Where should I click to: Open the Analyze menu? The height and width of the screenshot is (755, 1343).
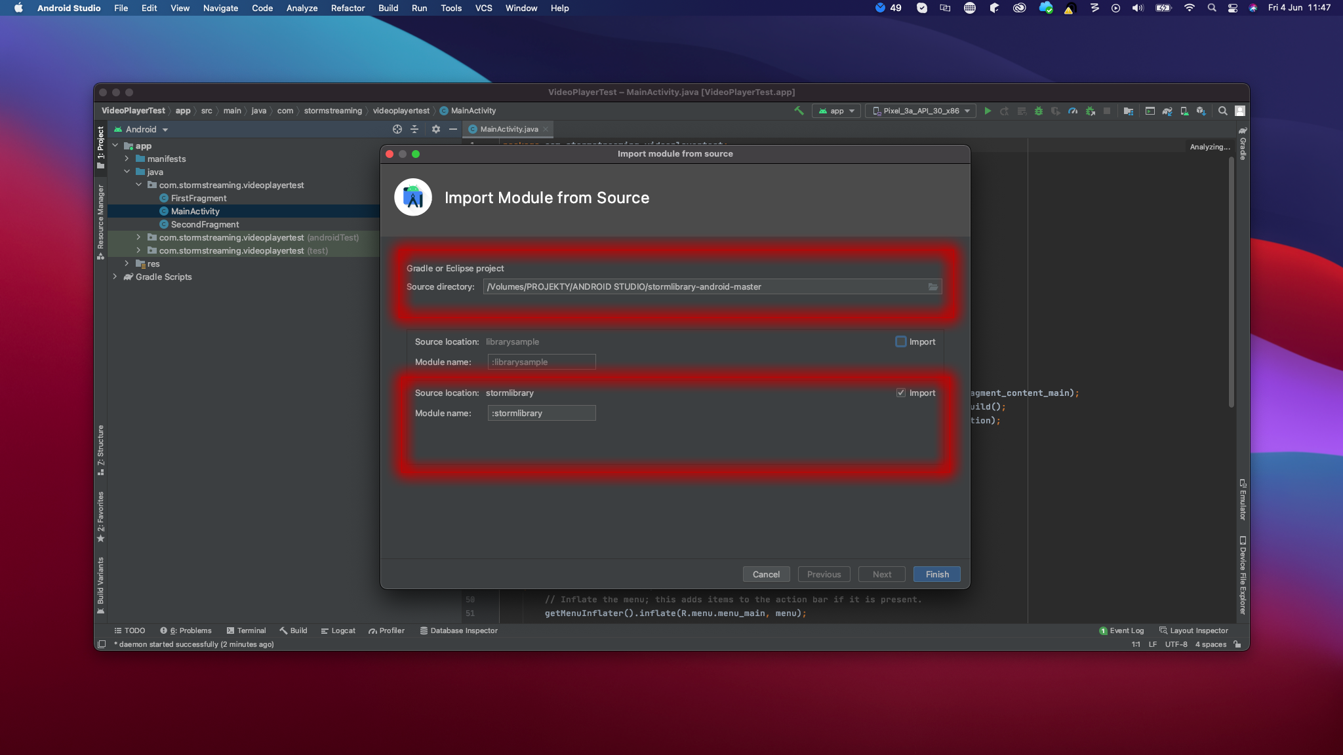(302, 8)
